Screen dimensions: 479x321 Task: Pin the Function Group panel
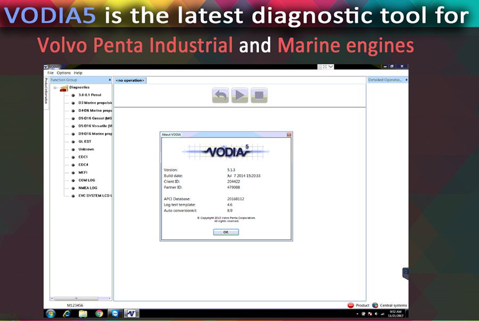[110, 80]
